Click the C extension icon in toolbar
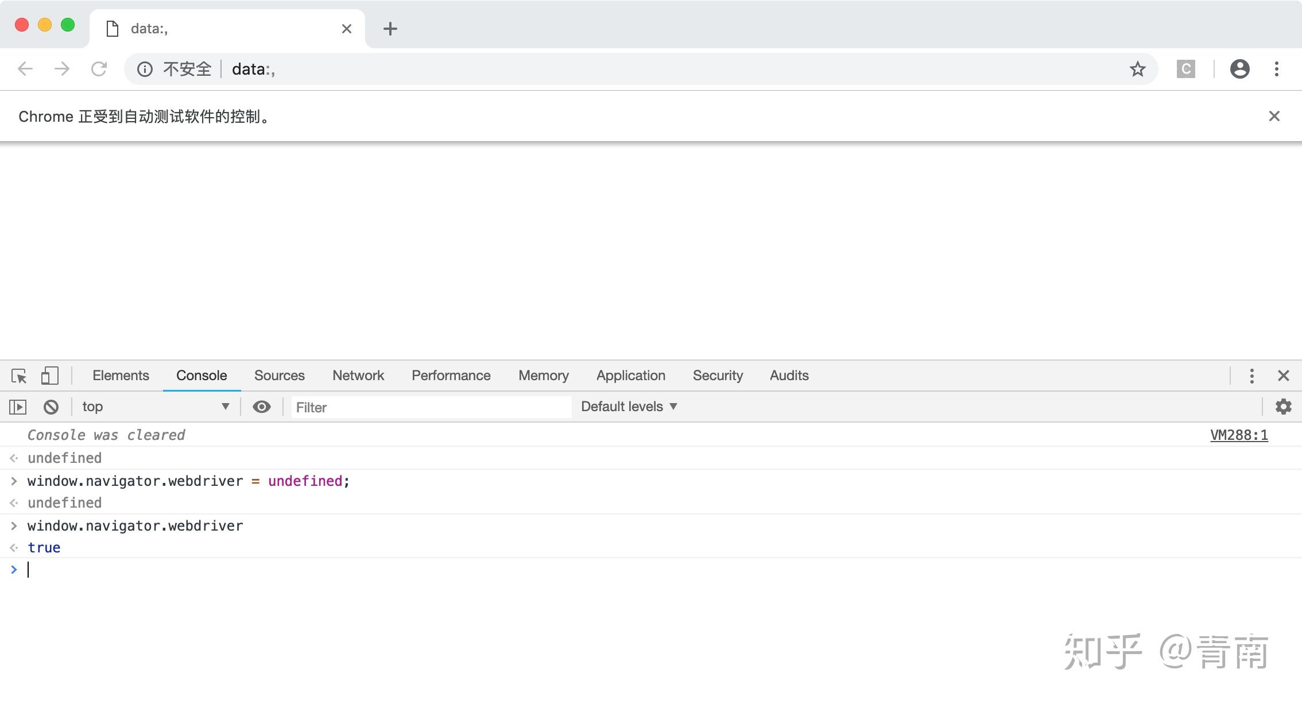The width and height of the screenshot is (1302, 704). point(1186,69)
